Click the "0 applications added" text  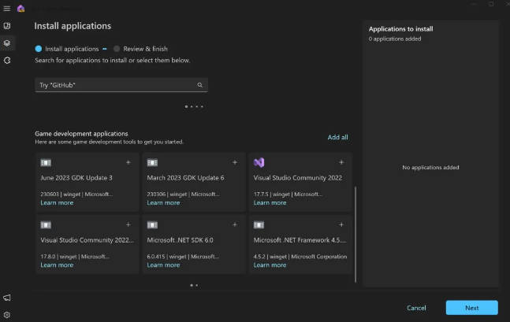pos(395,39)
